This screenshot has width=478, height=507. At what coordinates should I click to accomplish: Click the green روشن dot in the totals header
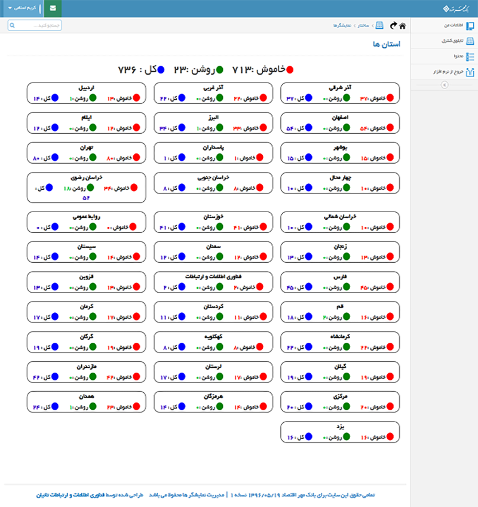219,70
